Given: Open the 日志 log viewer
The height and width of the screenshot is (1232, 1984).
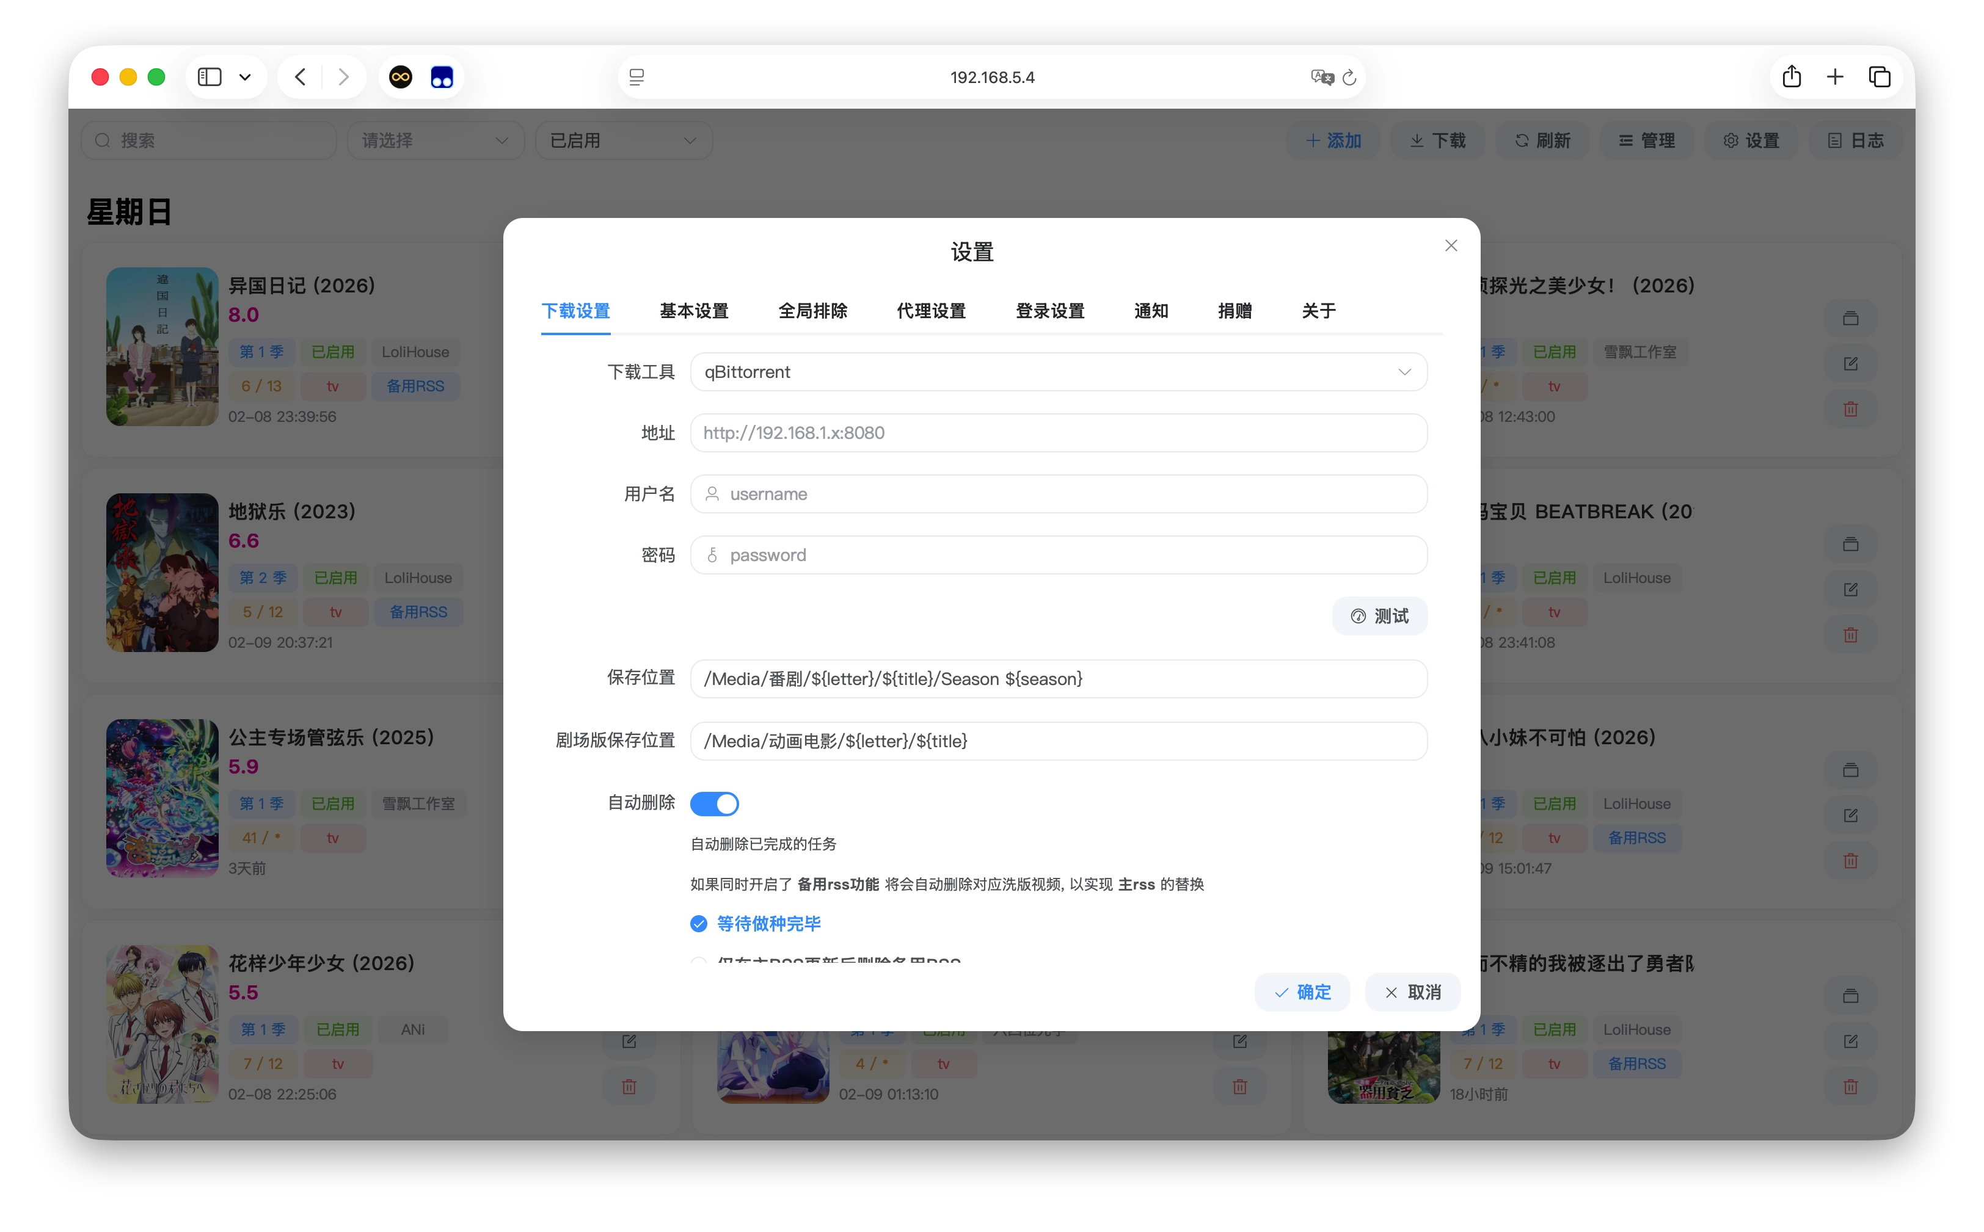Looking at the screenshot, I should [1856, 140].
